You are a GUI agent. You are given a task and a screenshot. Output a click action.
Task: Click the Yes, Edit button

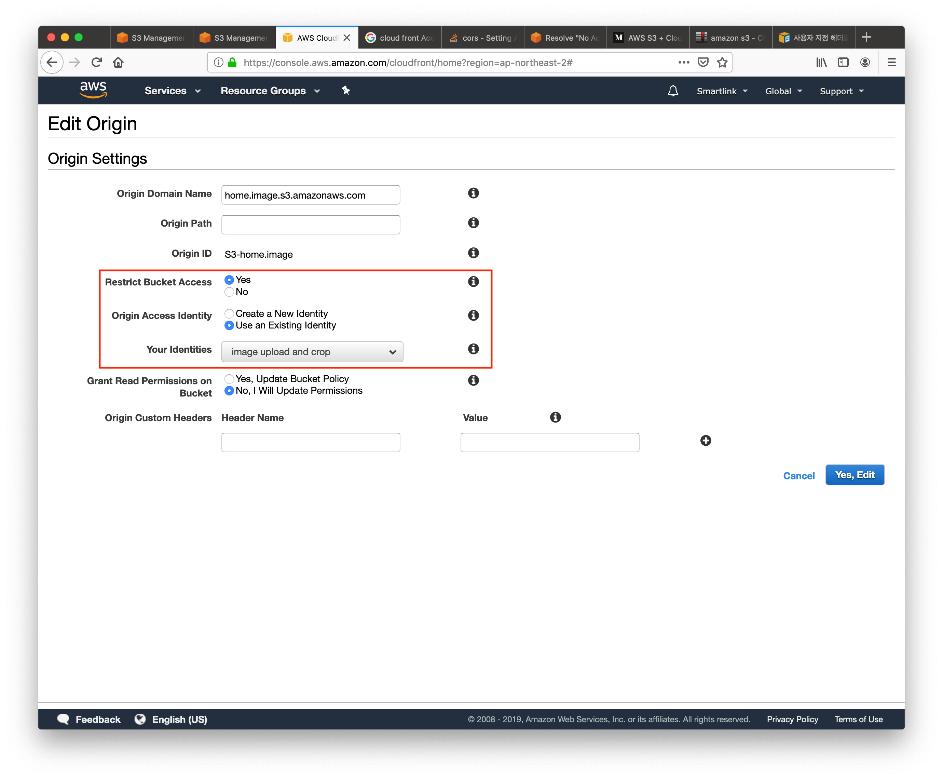coord(854,475)
